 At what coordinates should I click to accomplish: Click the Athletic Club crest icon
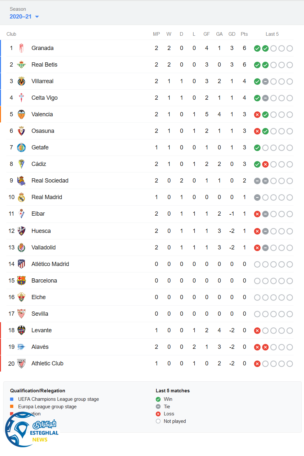click(21, 363)
